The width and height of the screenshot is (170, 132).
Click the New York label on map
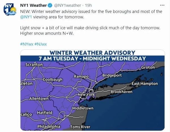pos(86,95)
